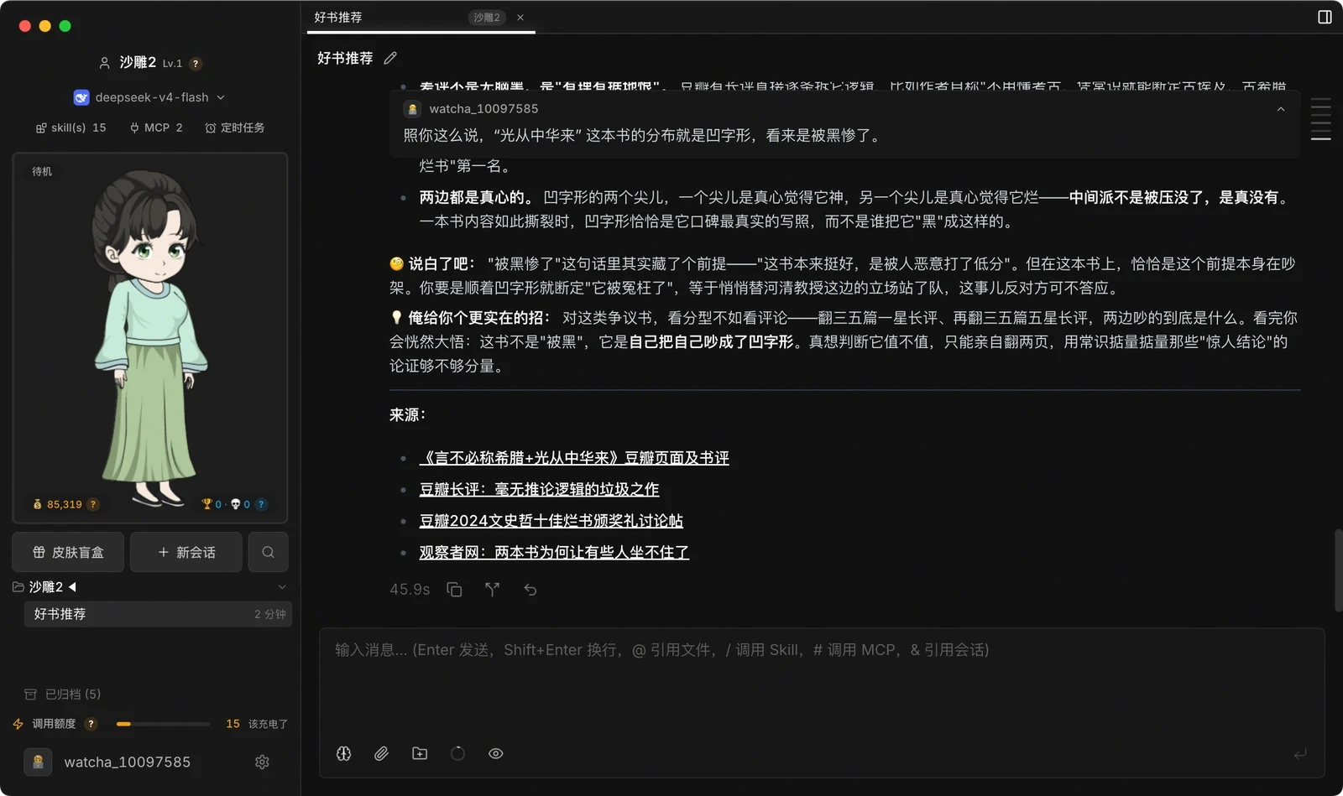Click the 调用额度 quota progress bar
This screenshot has height=796, width=1343.
tap(163, 724)
